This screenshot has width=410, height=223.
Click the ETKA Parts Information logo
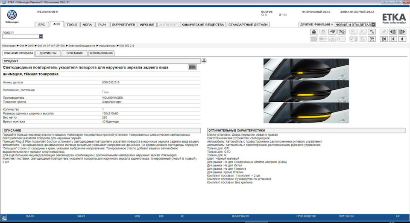tap(394, 18)
